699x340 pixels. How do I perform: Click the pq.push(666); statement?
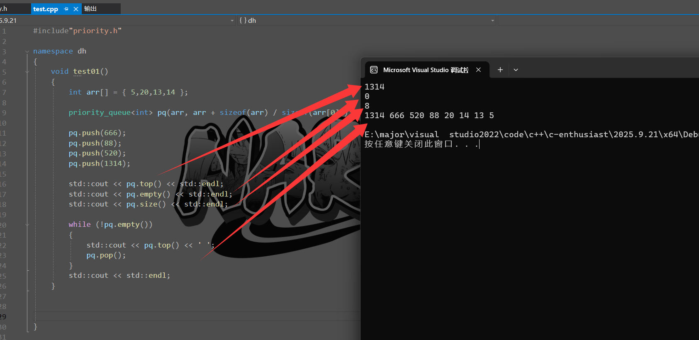tap(97, 133)
